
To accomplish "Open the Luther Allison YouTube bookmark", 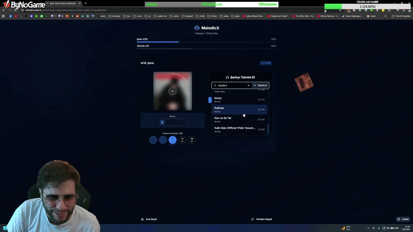I will (253, 16).
